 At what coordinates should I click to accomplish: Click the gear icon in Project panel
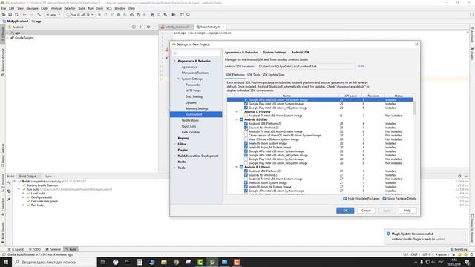tap(148, 27)
